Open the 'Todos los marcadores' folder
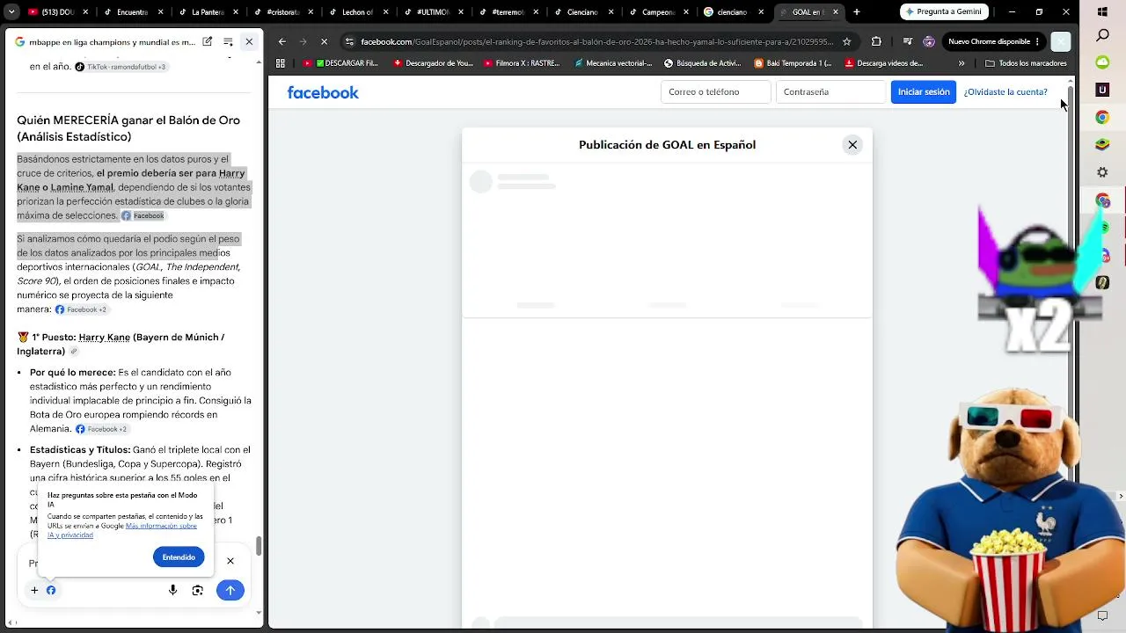 [x=1026, y=63]
